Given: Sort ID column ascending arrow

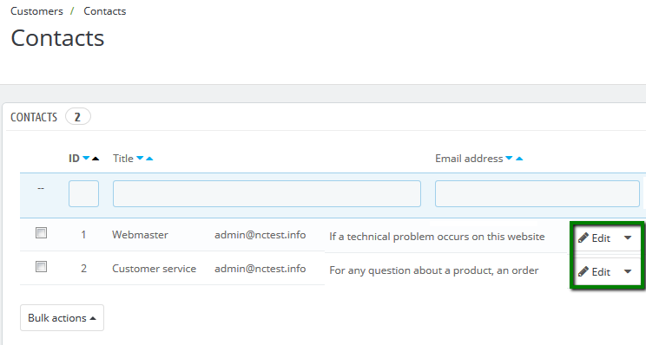Looking at the screenshot, I should coord(96,159).
